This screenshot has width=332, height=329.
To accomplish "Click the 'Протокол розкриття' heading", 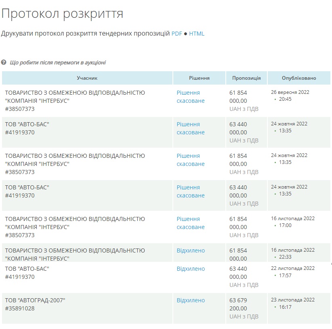I will click(62, 14).
